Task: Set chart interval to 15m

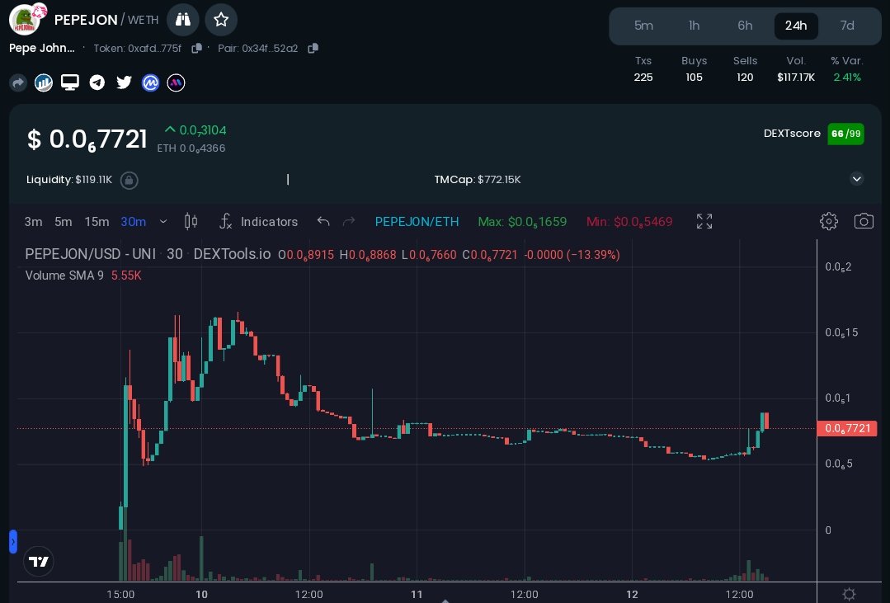Action: 97,221
